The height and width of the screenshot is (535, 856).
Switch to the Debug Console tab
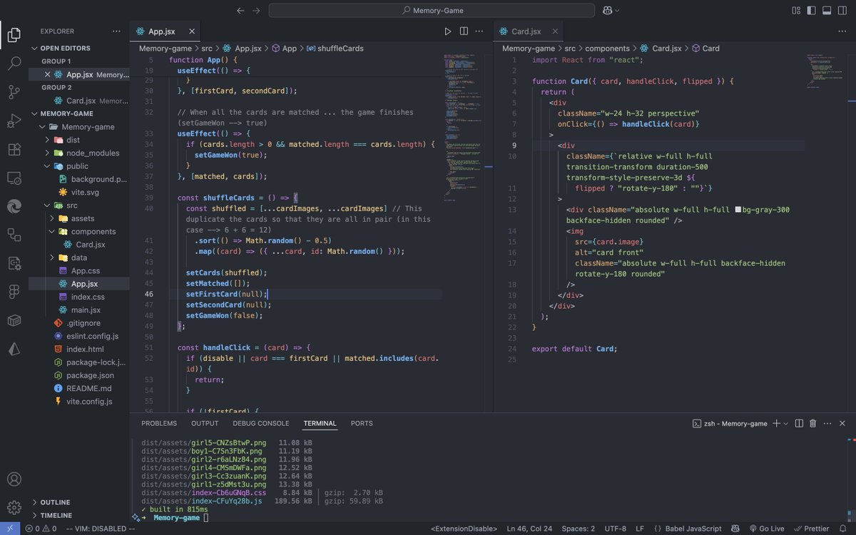point(261,423)
